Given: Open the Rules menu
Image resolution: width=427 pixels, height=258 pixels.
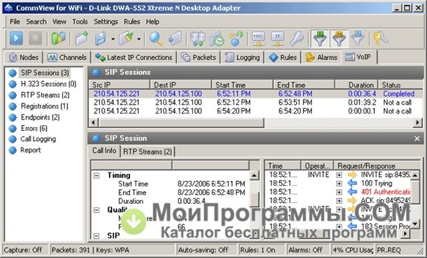Looking at the screenshot, I should click(x=132, y=21).
